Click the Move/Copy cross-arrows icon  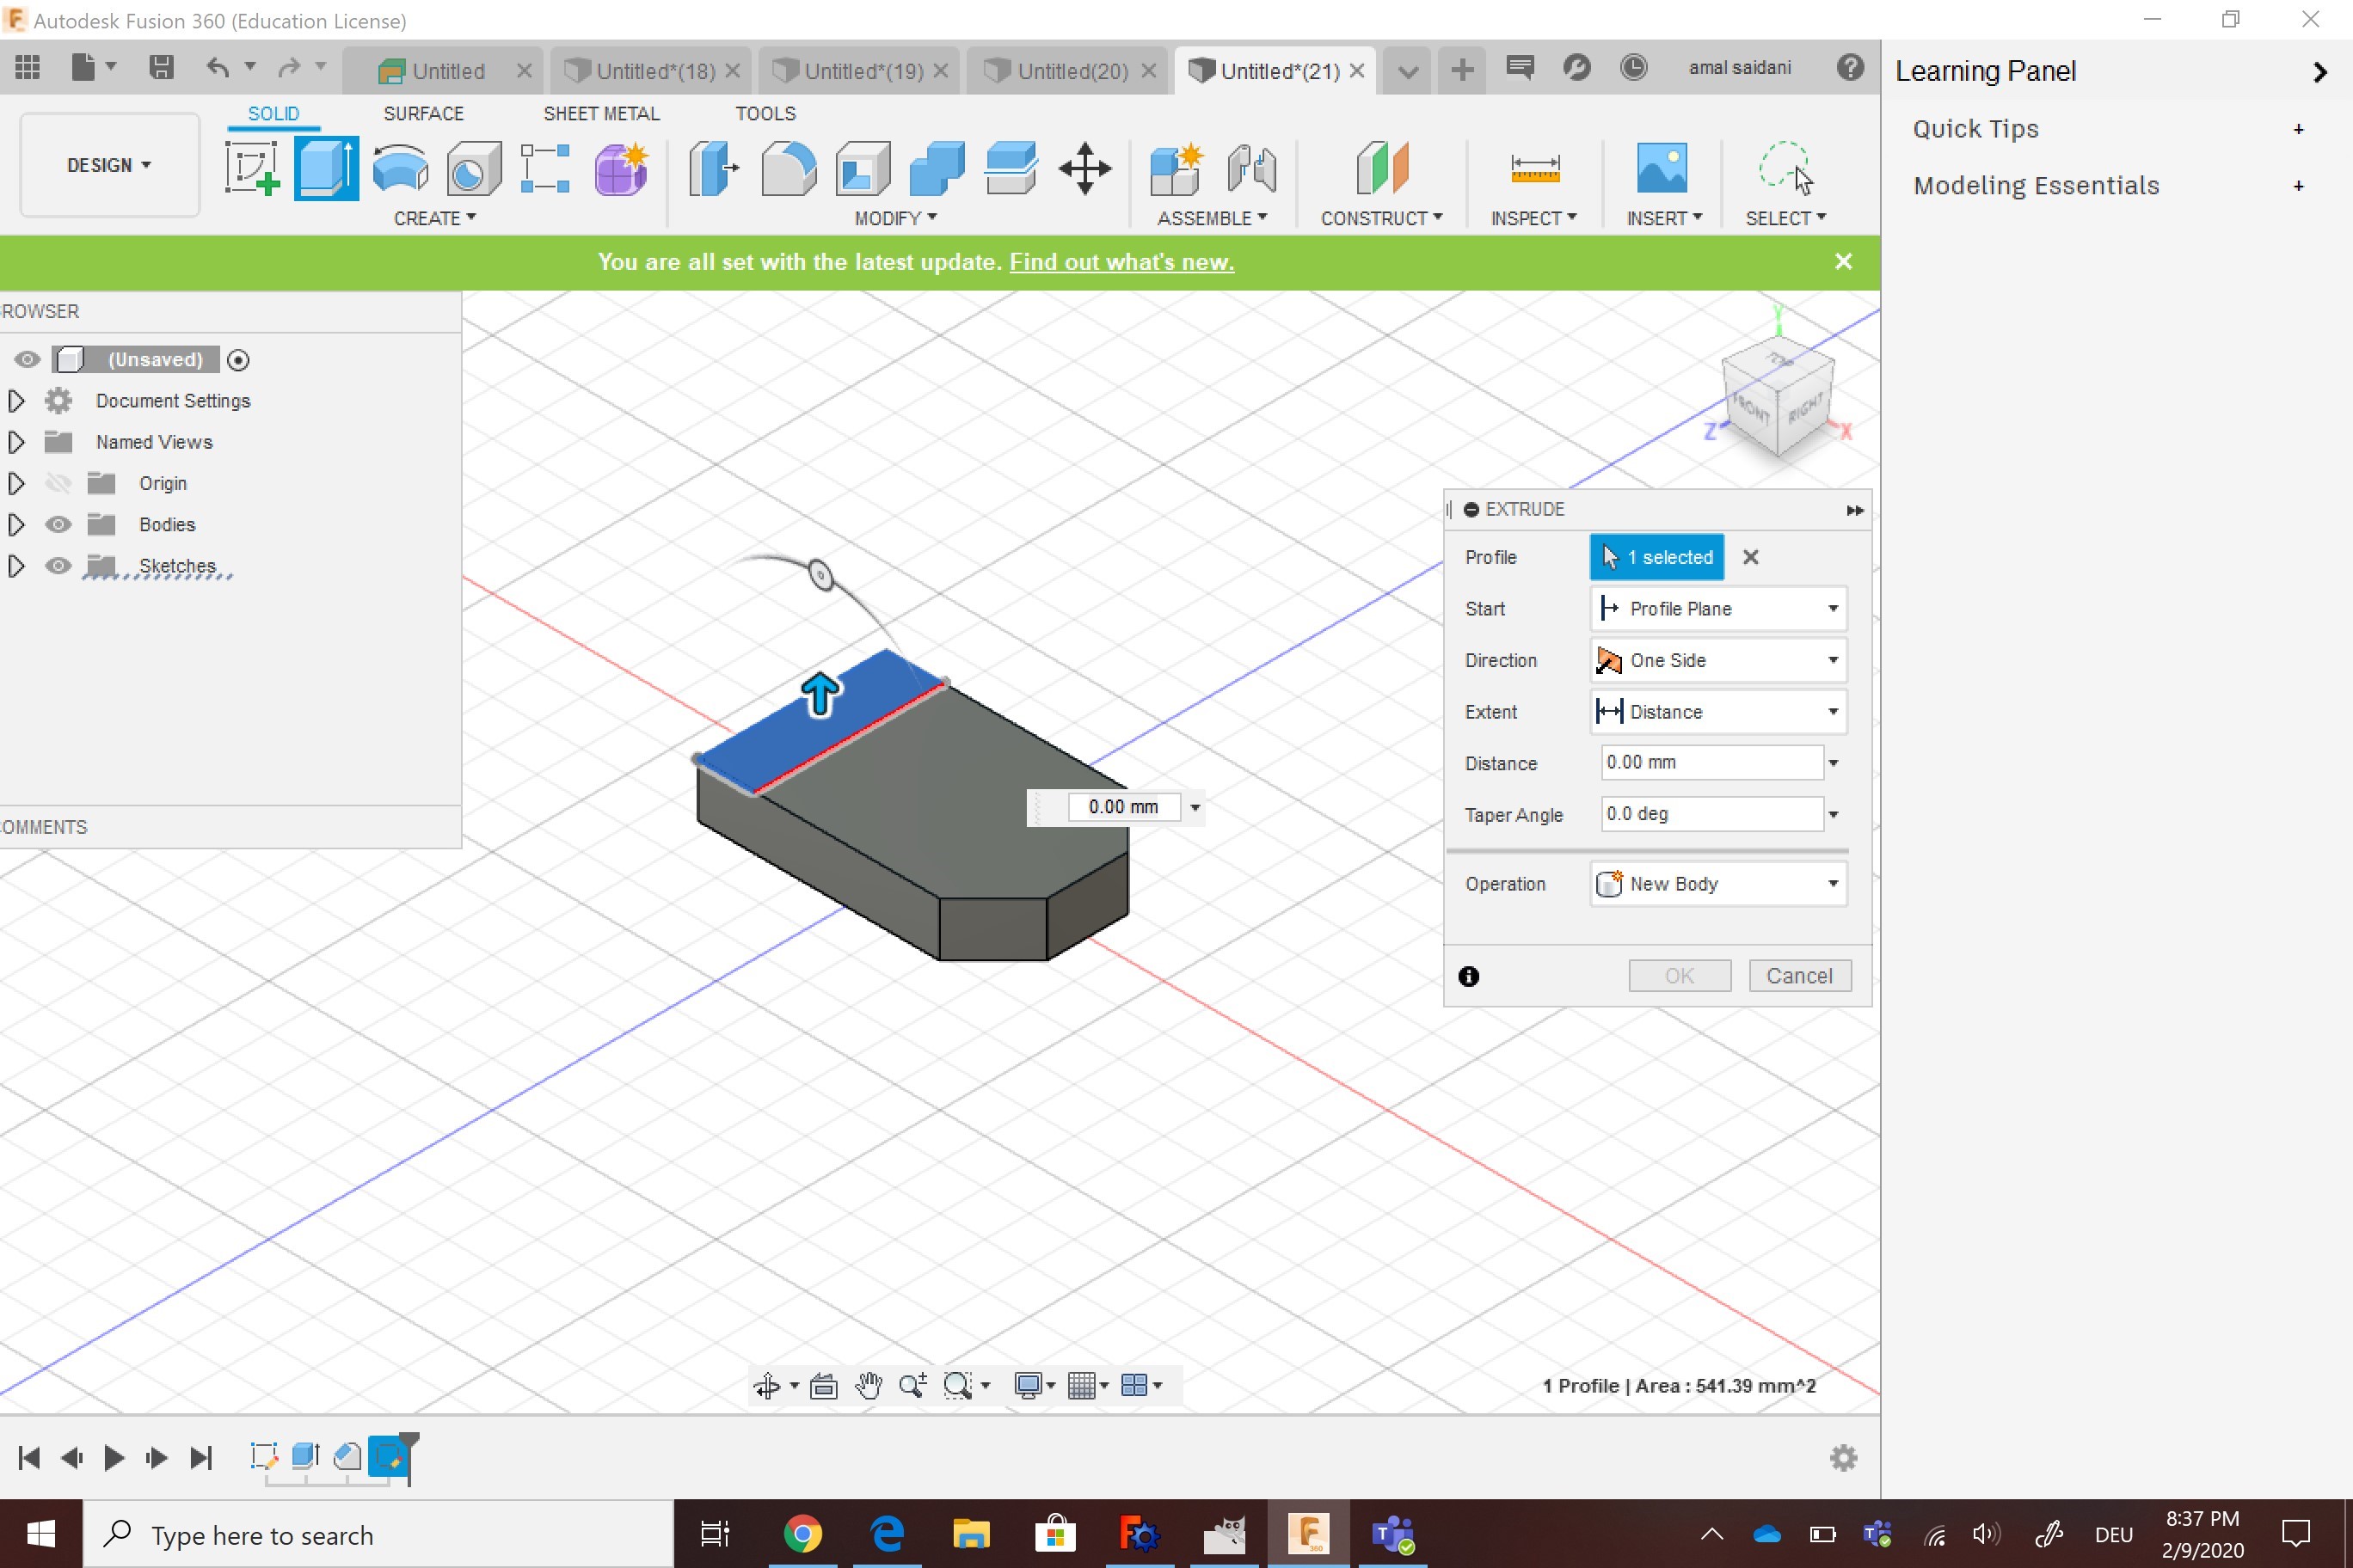click(x=1084, y=168)
